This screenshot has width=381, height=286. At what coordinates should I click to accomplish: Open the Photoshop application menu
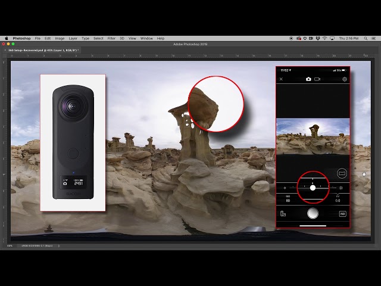click(21, 38)
